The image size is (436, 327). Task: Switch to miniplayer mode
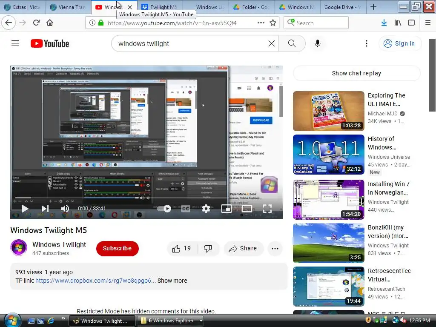(227, 209)
